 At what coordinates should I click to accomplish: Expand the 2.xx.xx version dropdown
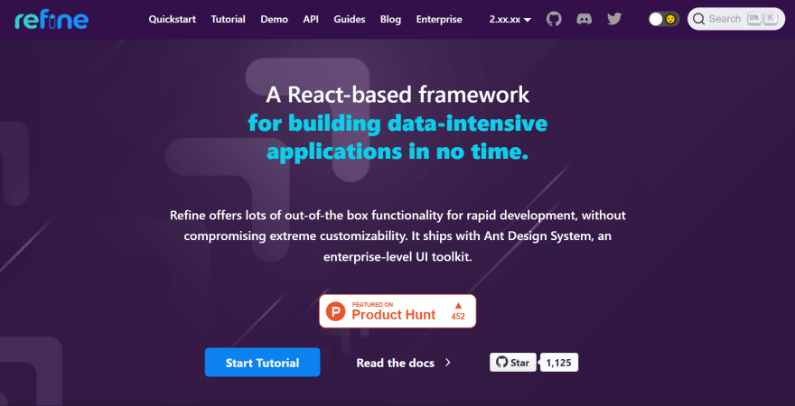pyautogui.click(x=510, y=19)
